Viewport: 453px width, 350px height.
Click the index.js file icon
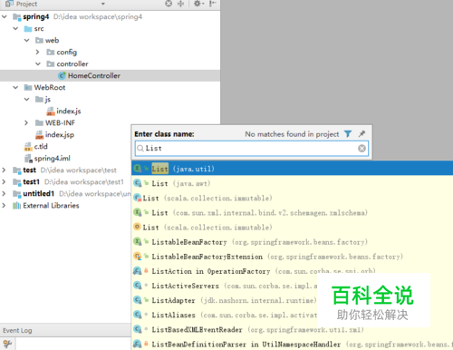[51, 112]
